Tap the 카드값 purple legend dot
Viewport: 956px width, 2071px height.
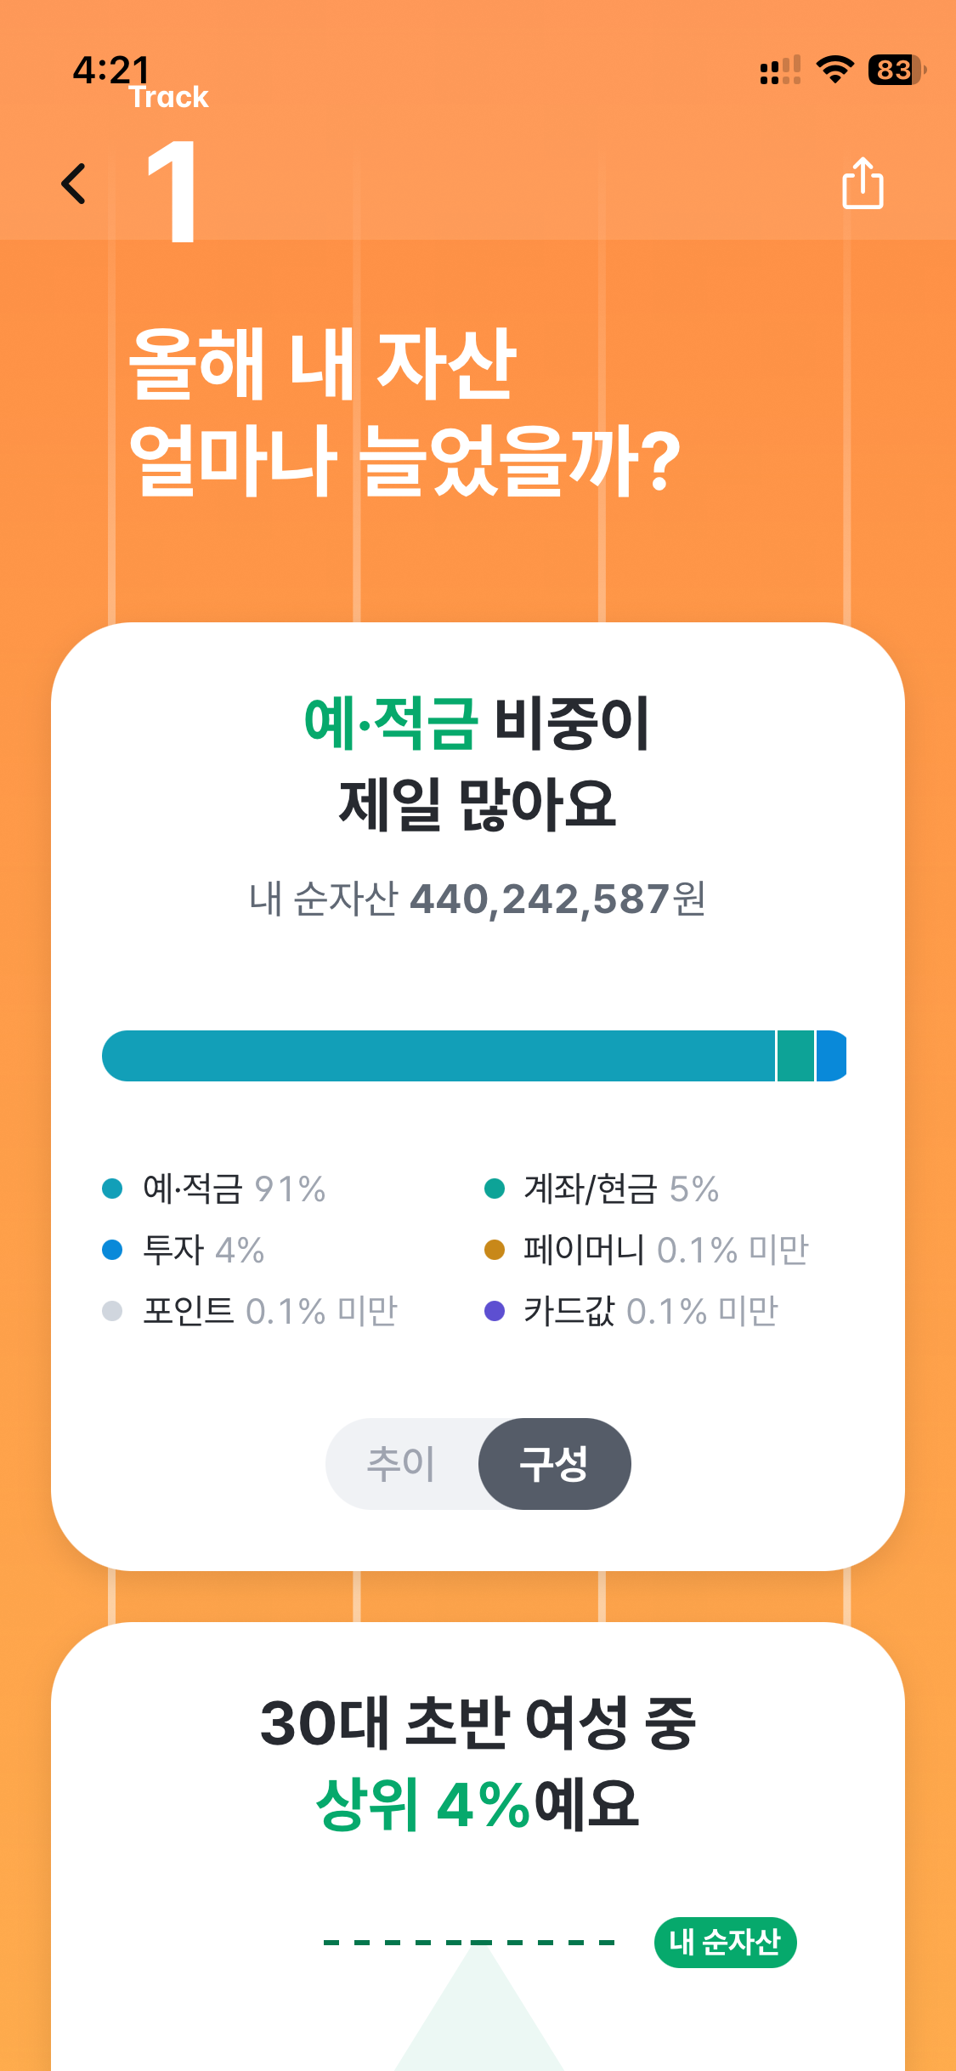pos(495,1311)
